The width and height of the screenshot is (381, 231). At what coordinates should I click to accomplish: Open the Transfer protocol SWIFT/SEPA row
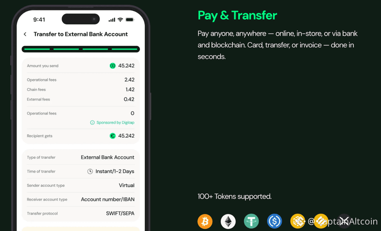point(81,214)
